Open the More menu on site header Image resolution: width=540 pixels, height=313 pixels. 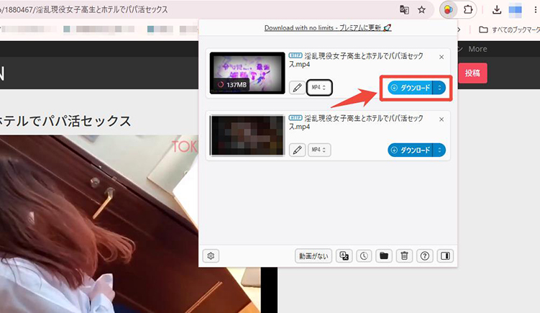[x=477, y=49]
